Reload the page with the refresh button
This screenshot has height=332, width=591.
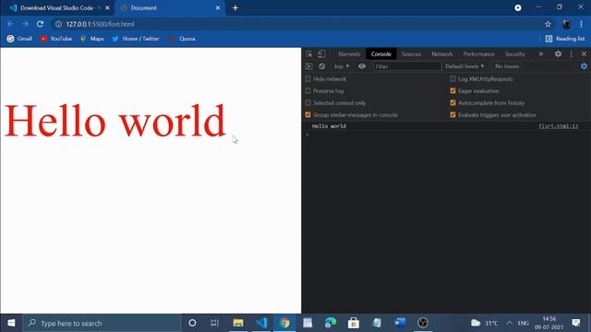(x=40, y=24)
